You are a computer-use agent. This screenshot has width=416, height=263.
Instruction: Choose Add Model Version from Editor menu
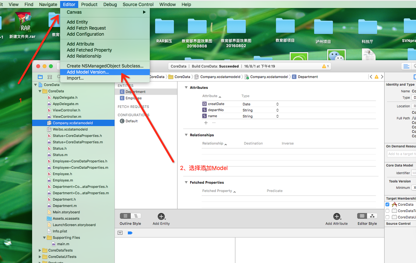(x=105, y=72)
